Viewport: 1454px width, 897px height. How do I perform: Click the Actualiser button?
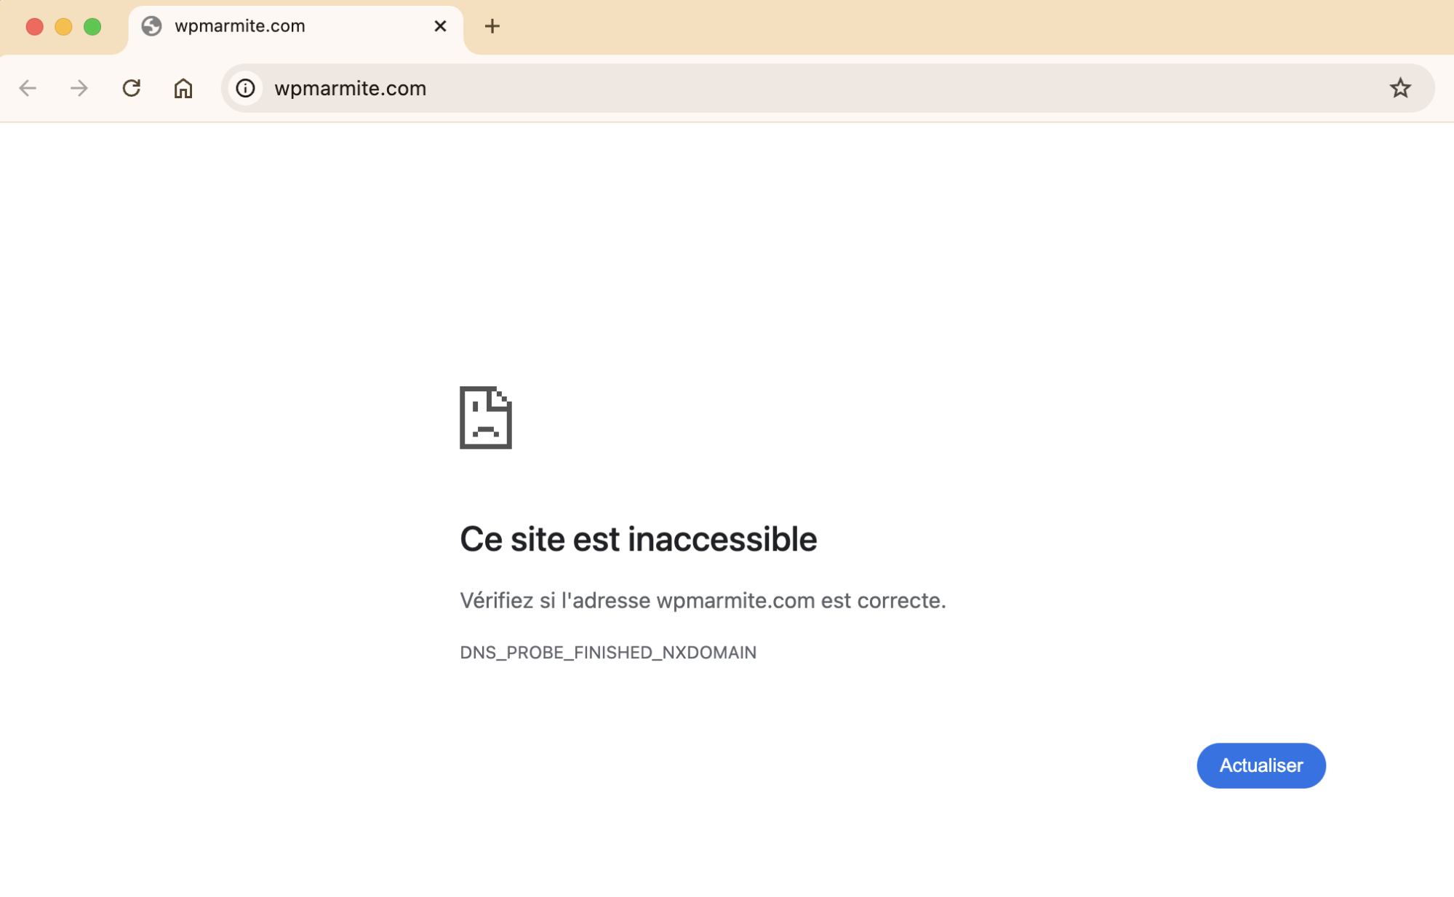[x=1261, y=765]
